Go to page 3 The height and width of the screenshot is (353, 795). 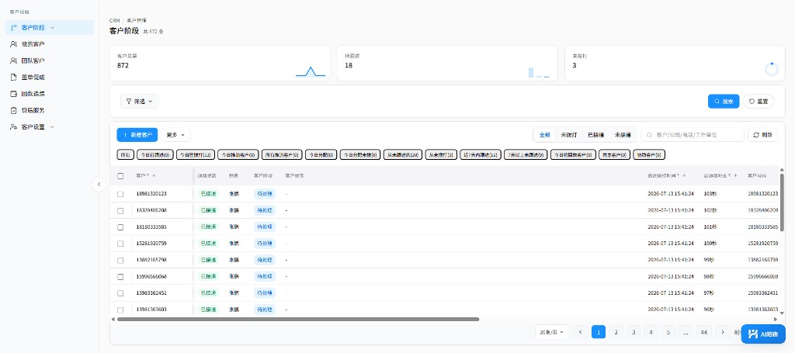coord(634,332)
